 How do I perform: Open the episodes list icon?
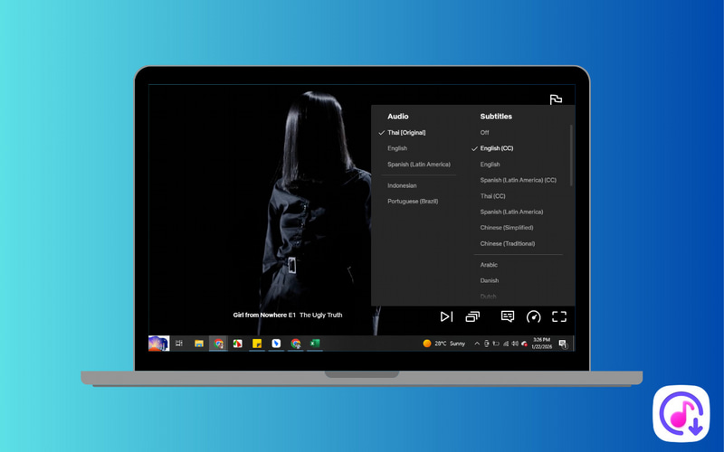[x=472, y=316]
